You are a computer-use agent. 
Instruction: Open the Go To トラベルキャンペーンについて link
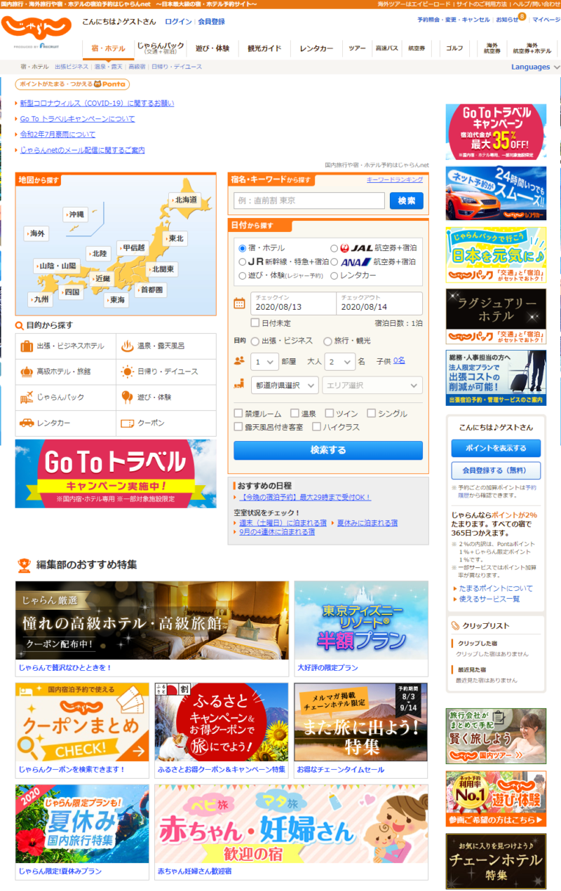click(x=77, y=119)
